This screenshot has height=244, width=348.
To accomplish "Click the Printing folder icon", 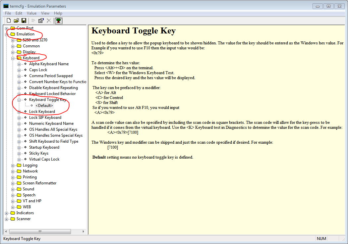I will click(x=19, y=177).
